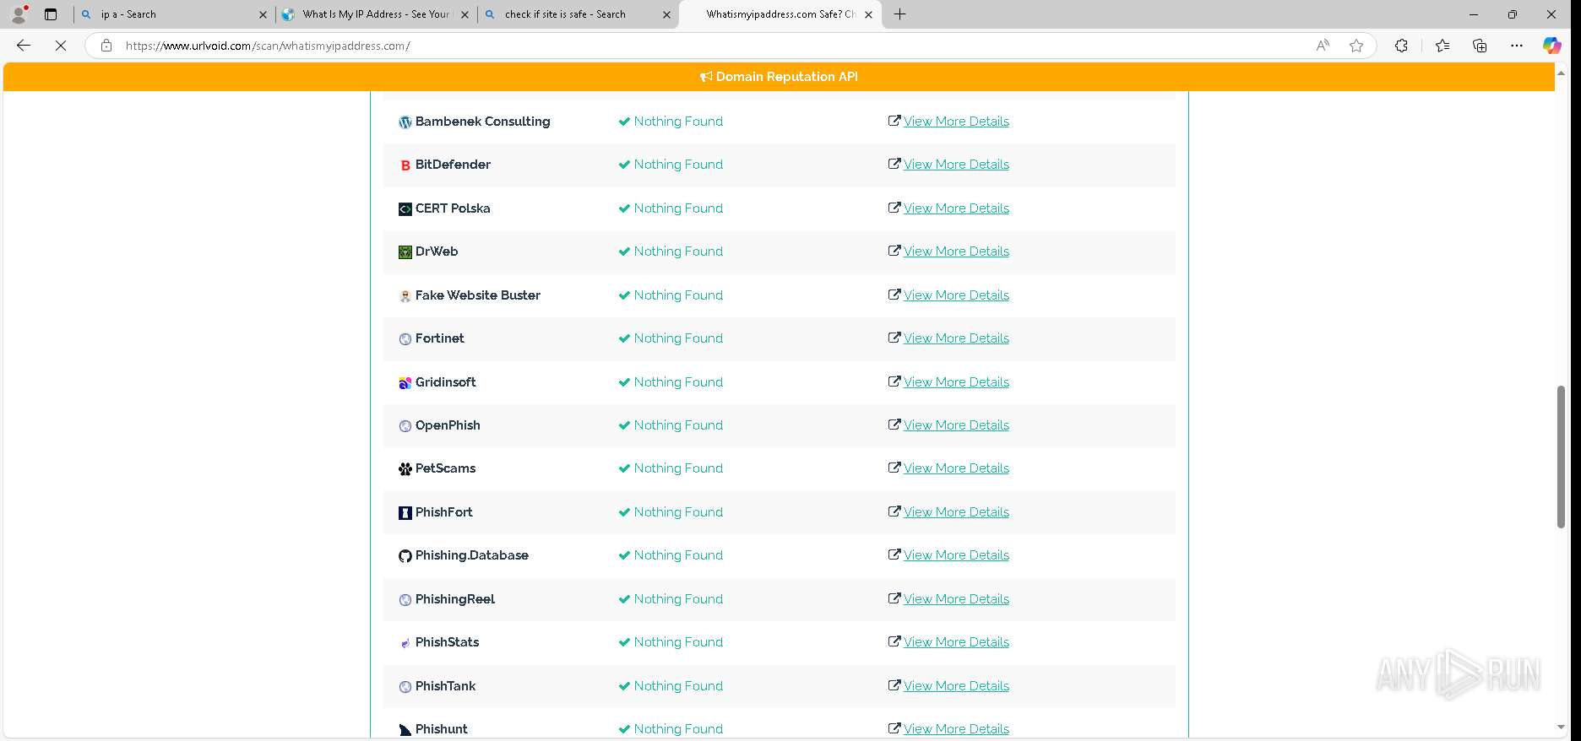The image size is (1581, 741).
Task: View More Details for Phishing.Database
Action: (956, 555)
